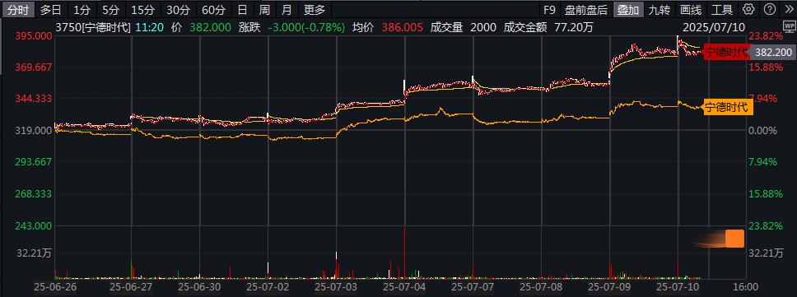Click the red 宁德时代 series label
The height and width of the screenshot is (297, 797).
click(x=726, y=53)
